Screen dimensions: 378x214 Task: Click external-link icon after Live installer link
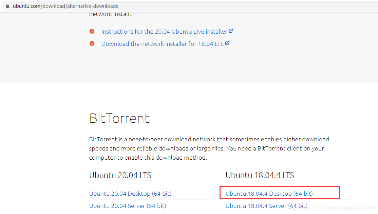click(231, 31)
